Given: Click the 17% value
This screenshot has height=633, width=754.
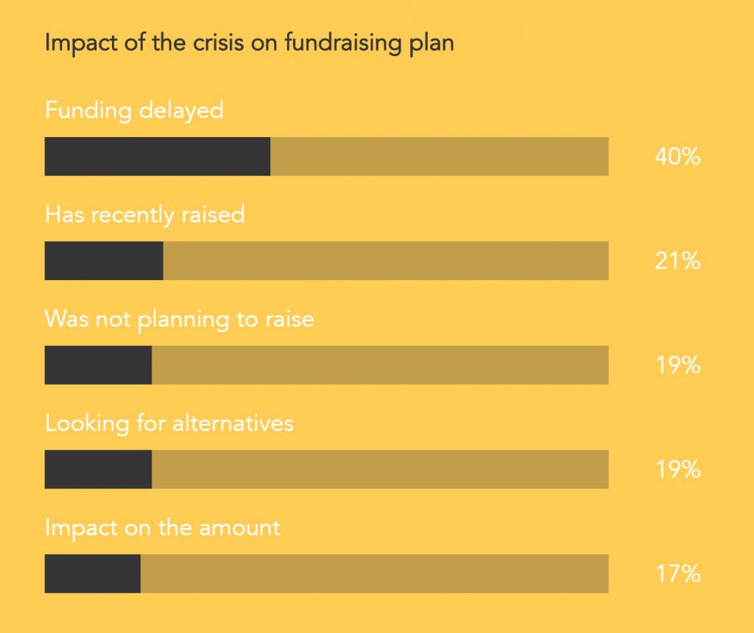Looking at the screenshot, I should click(677, 575).
